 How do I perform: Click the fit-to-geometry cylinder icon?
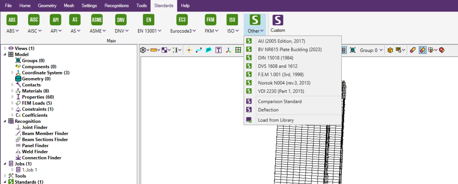[353, 50]
